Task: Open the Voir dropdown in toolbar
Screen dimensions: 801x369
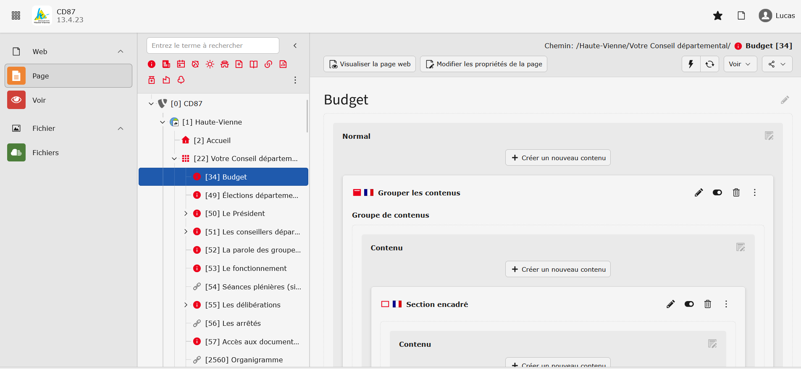Action: [740, 64]
